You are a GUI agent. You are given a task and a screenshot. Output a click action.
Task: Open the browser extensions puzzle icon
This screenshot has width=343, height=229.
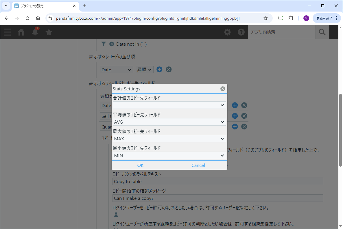(x=291, y=18)
